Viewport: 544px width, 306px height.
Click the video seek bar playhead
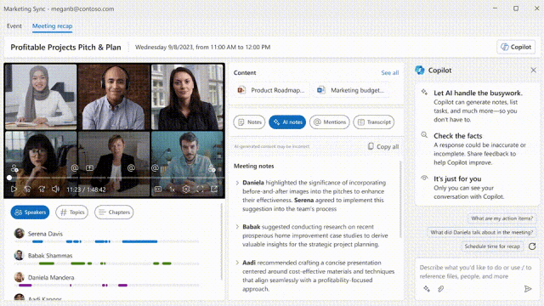pyautogui.click(x=9, y=178)
